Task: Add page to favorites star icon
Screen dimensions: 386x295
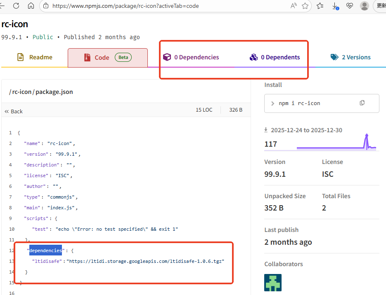Action: (x=305, y=6)
